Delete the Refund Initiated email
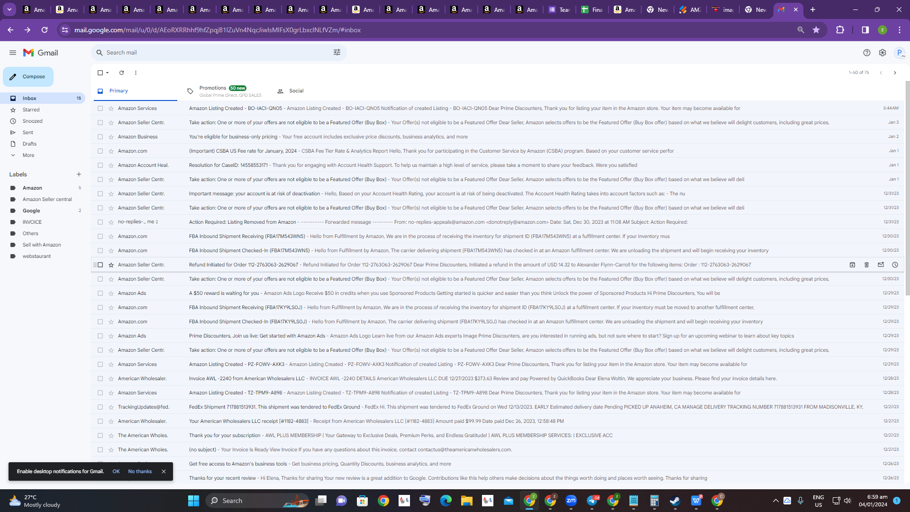The height and width of the screenshot is (512, 910). 866,265
